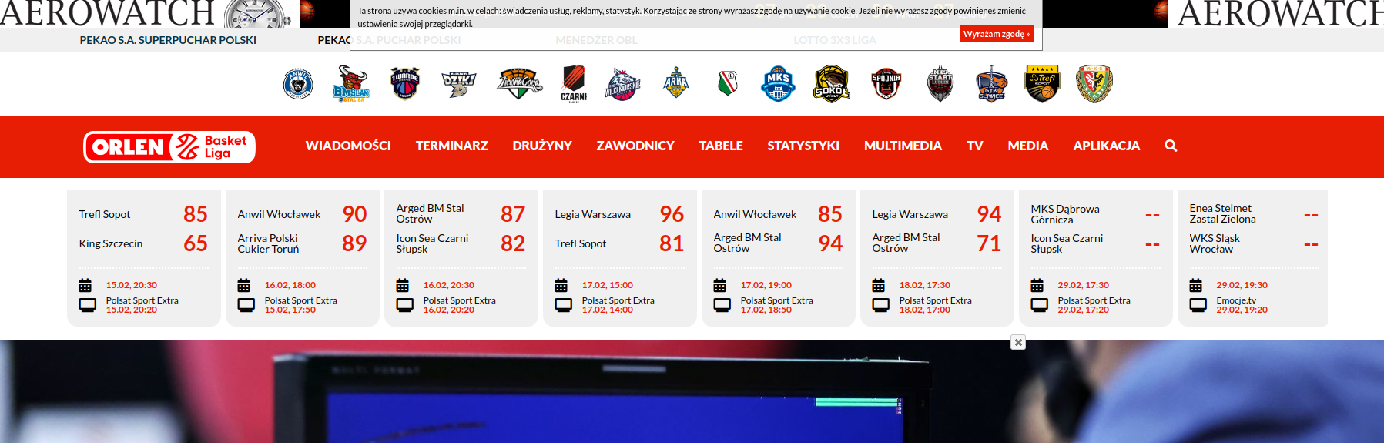
Task: Click the BM Stal bull logo
Action: click(351, 83)
